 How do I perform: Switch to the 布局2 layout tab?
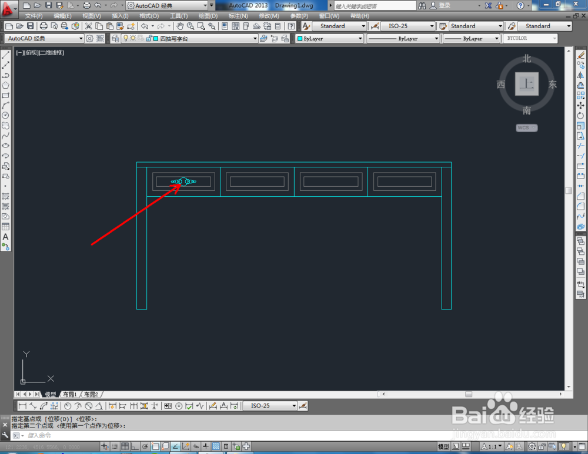point(91,394)
